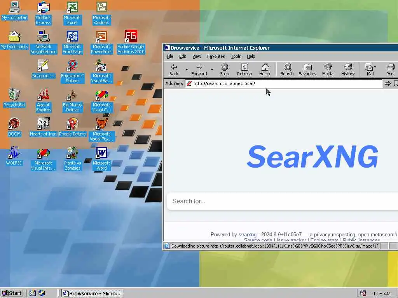This screenshot has width=398, height=298.
Task: Open the Help menu
Action: 251,56
